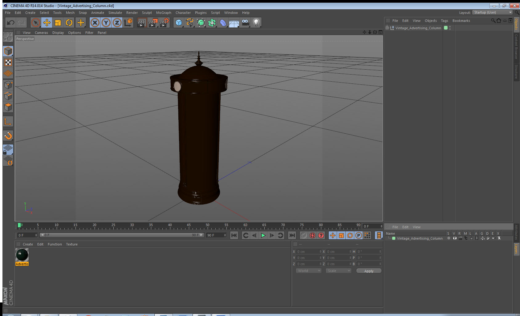Open the array modeling objects

click(212, 22)
